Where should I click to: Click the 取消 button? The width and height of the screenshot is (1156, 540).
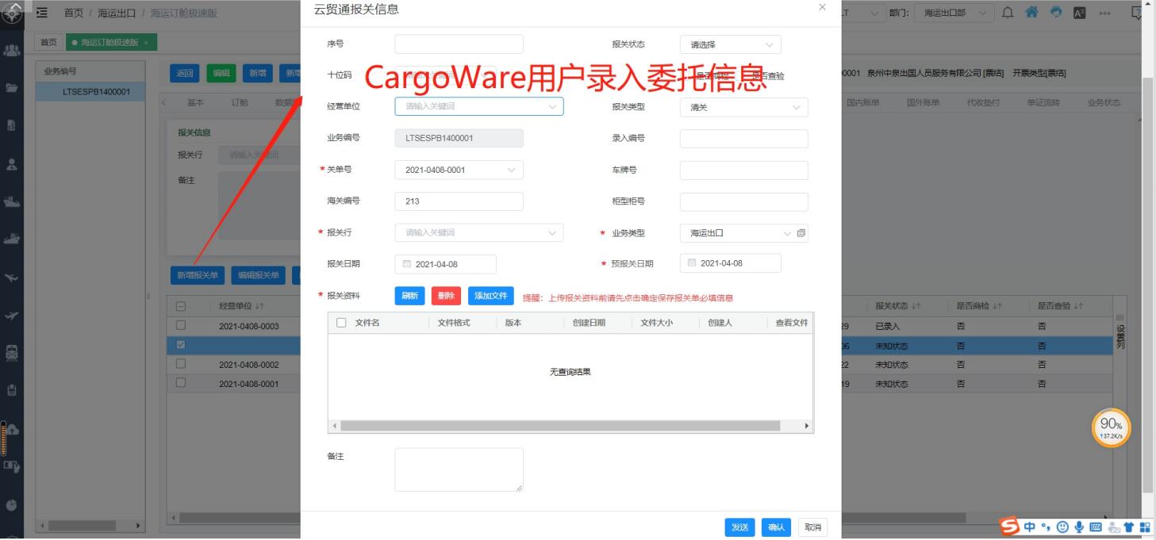812,527
